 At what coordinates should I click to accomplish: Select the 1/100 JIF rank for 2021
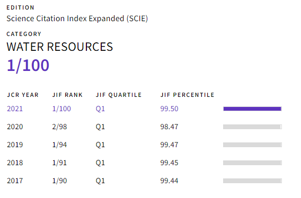pos(61,109)
